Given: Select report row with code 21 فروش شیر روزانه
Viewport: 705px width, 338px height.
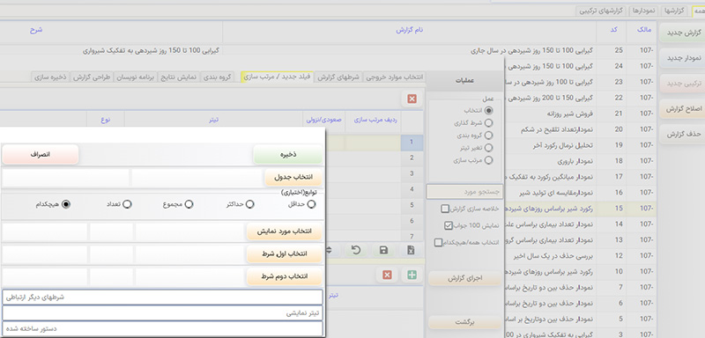Looking at the screenshot, I should click(580, 114).
